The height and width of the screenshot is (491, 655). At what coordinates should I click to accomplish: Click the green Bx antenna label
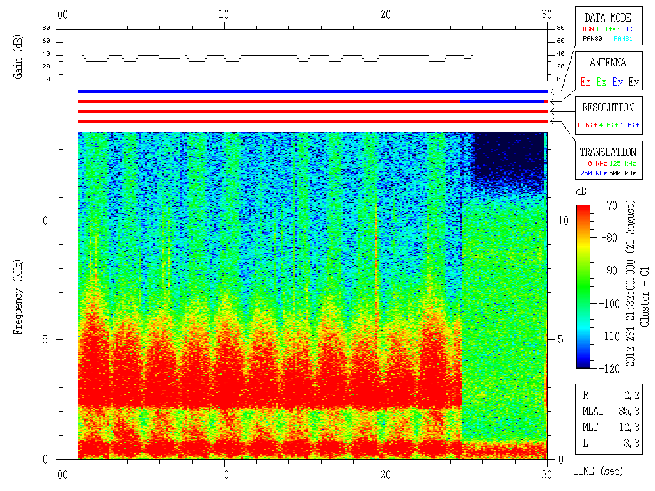click(x=601, y=82)
